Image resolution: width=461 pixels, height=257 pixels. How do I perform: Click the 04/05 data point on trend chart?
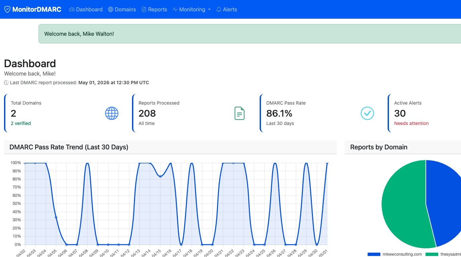click(x=56, y=218)
